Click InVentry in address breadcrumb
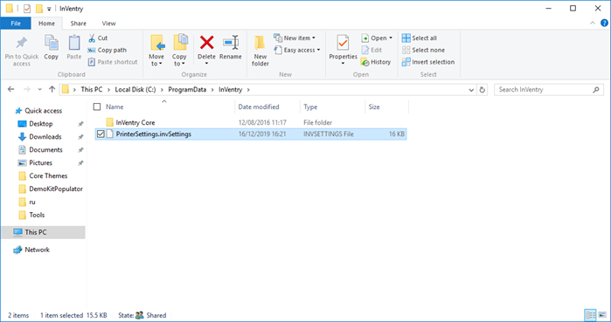The width and height of the screenshot is (611, 322). 230,89
